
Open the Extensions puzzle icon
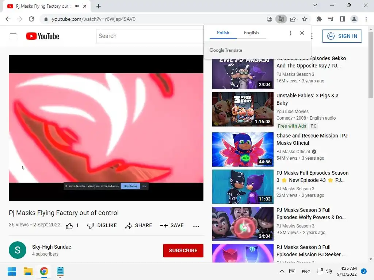(319, 19)
